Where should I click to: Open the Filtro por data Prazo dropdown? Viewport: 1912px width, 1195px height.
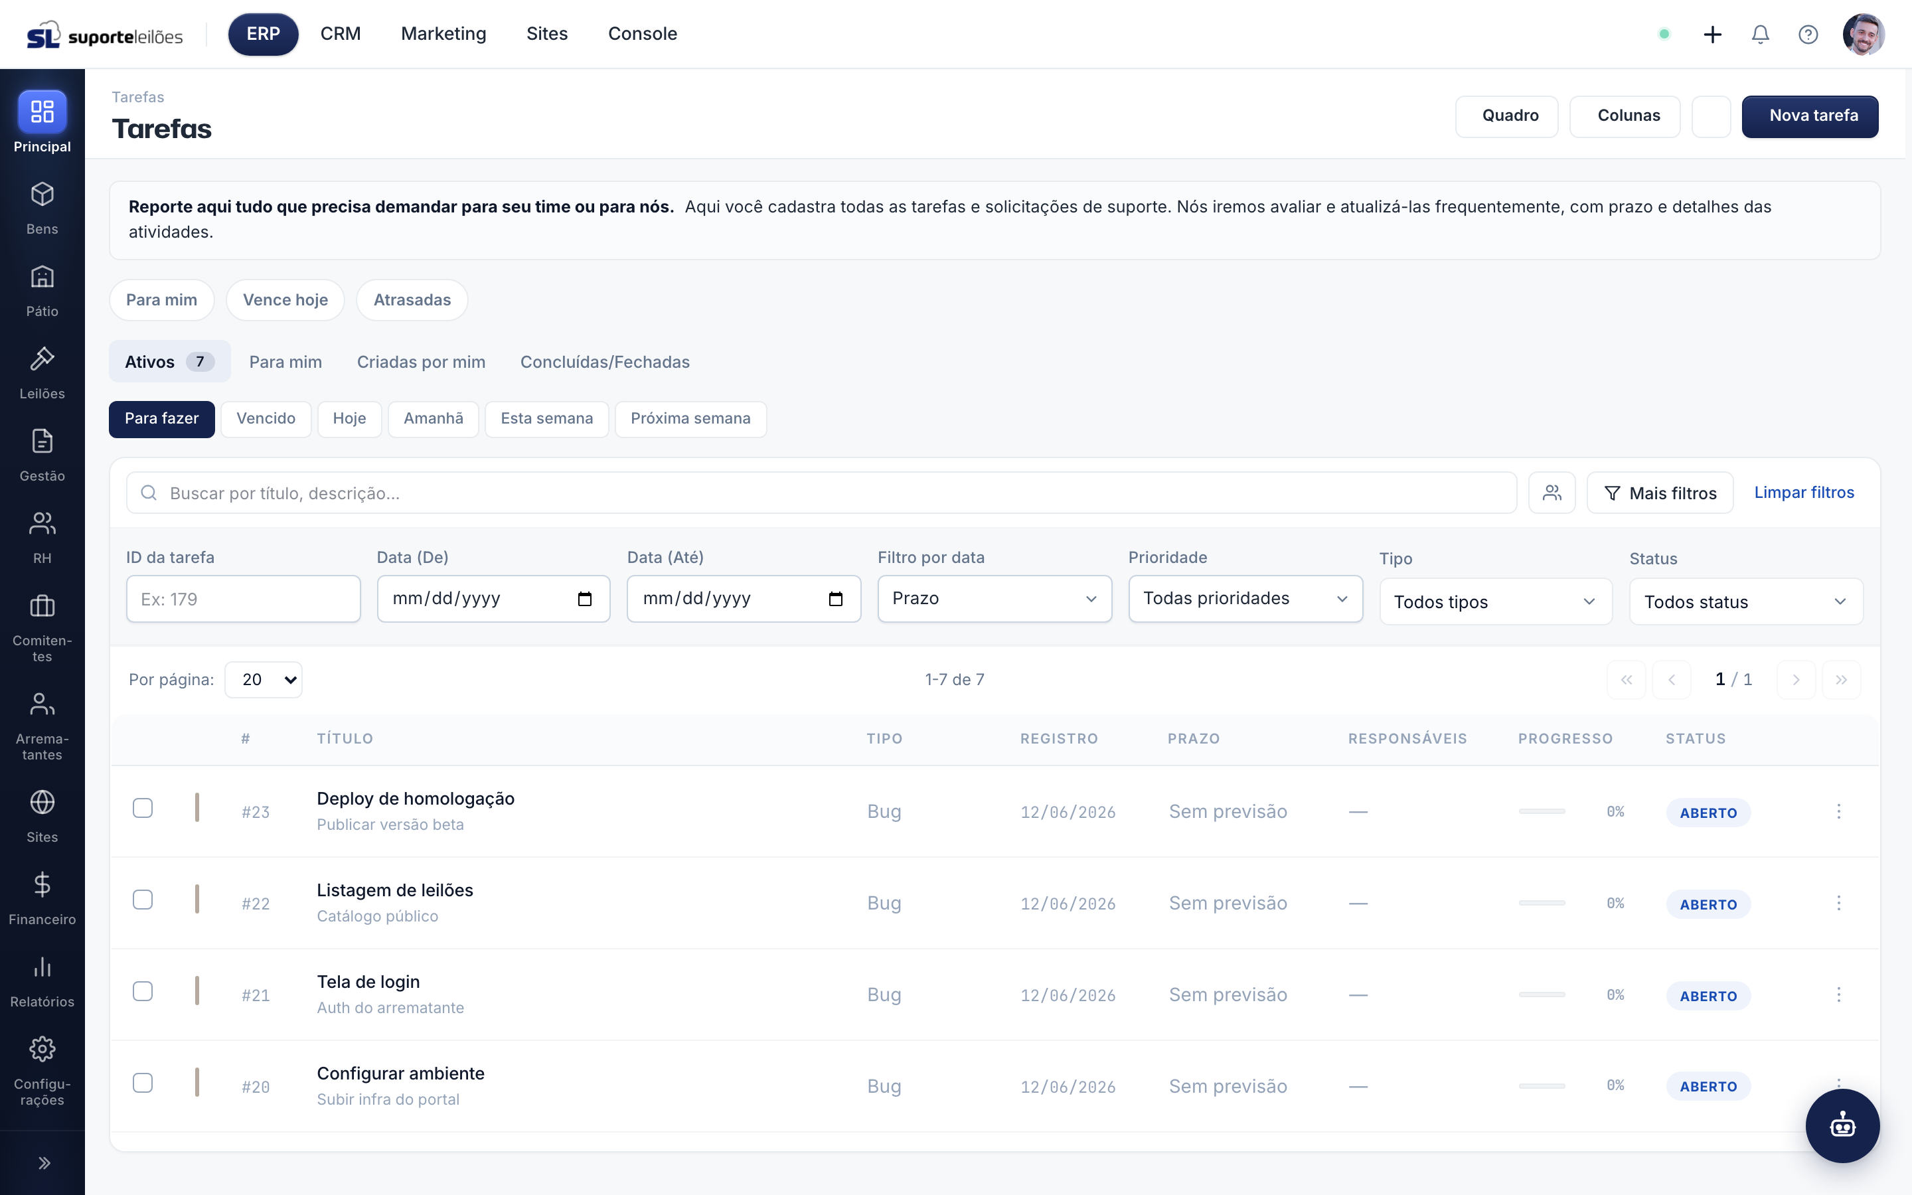tap(994, 598)
